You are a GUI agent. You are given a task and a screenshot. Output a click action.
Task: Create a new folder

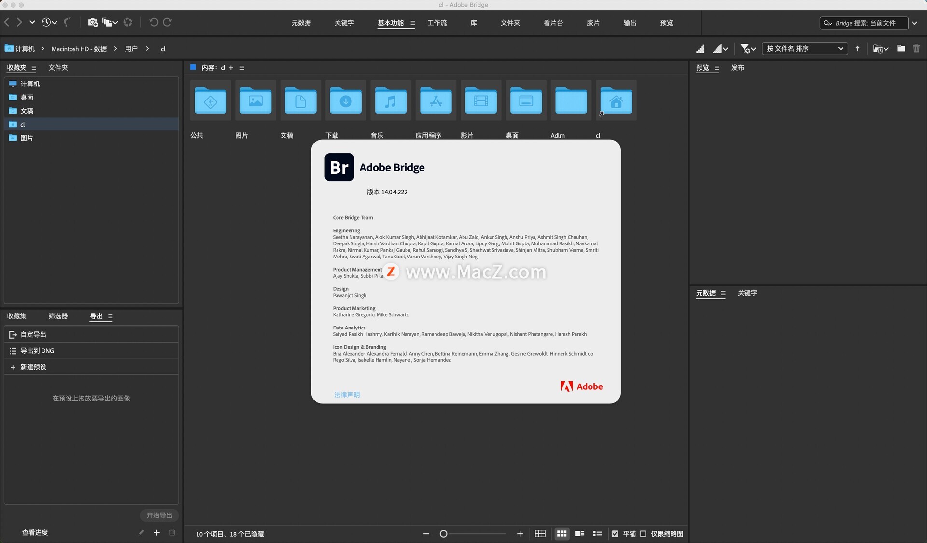point(901,48)
